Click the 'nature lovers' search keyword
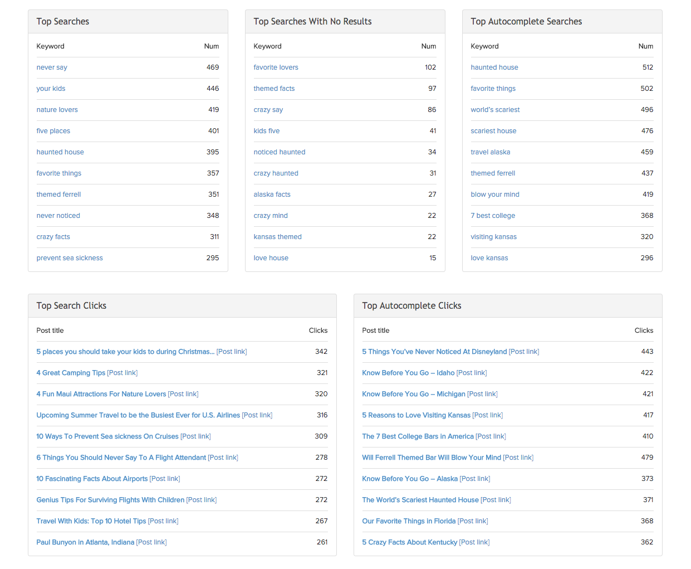The image size is (691, 569). tap(57, 110)
